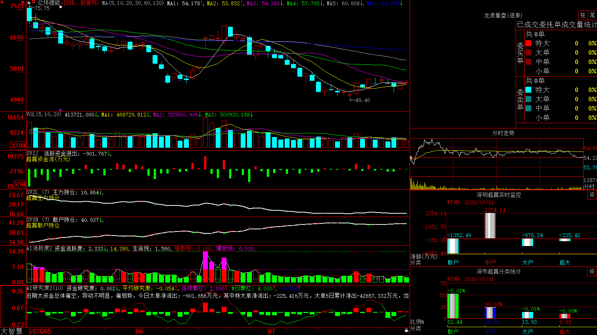
Task: Click the 75.75 high price annotation
Action: point(42,8)
